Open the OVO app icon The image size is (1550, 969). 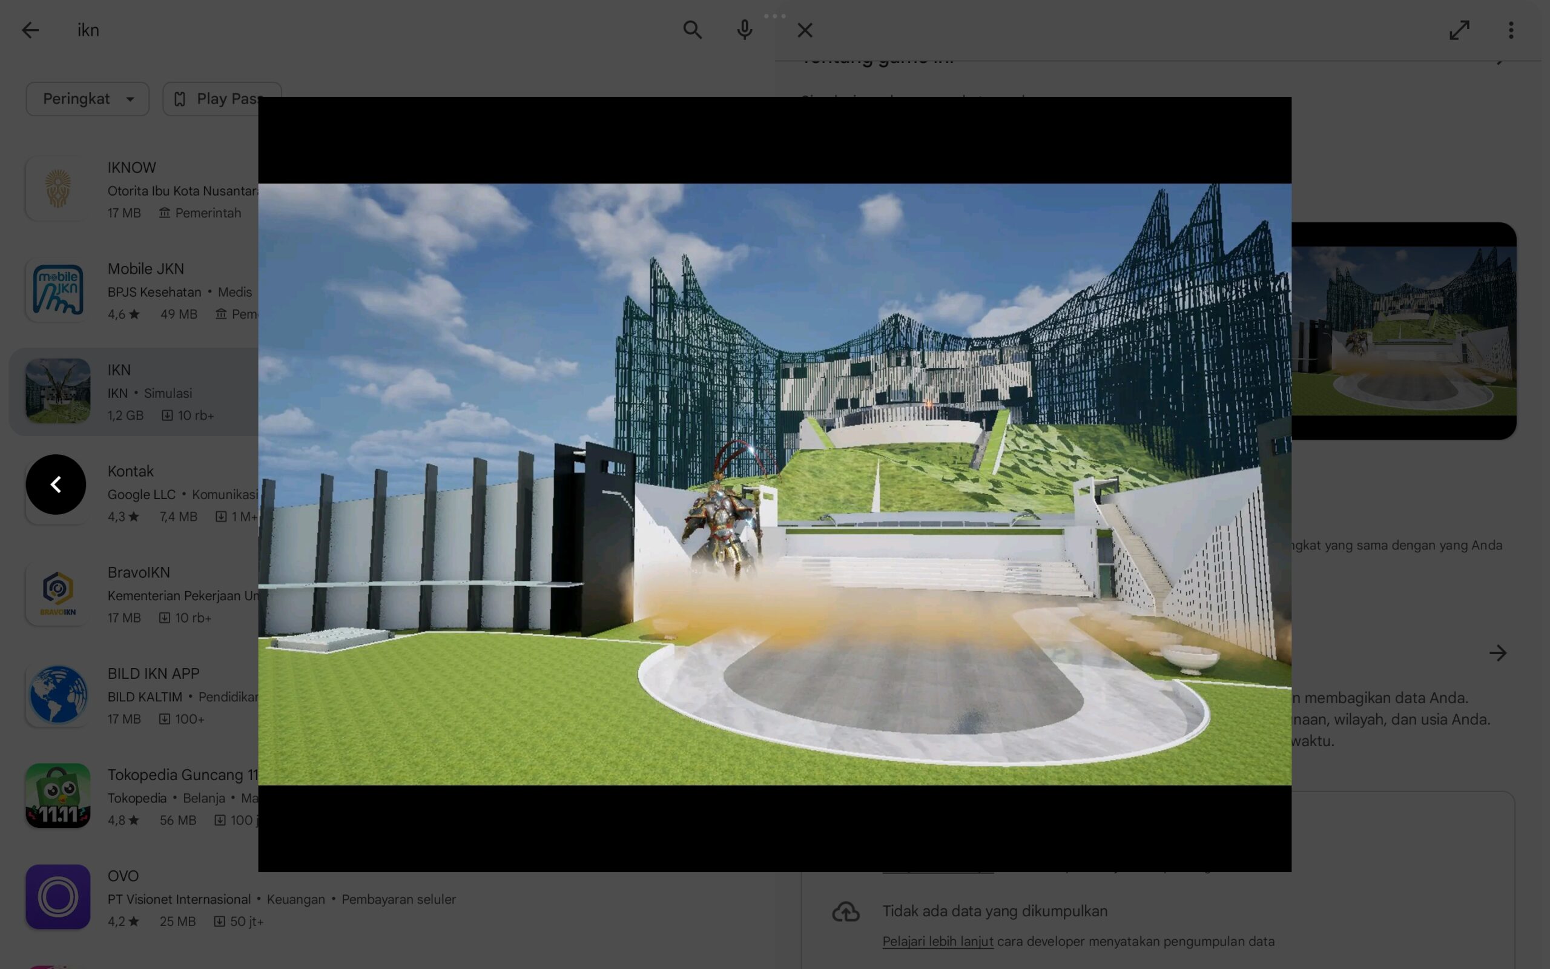[58, 897]
